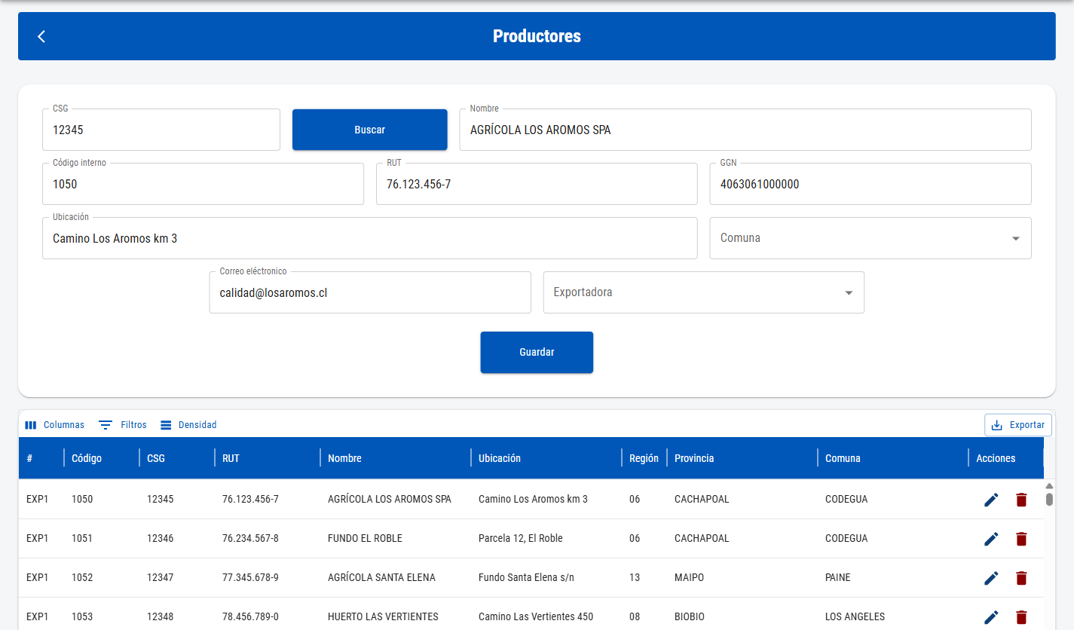The width and height of the screenshot is (1074, 630).
Task: Change table Densidad setting
Action: tap(188, 425)
